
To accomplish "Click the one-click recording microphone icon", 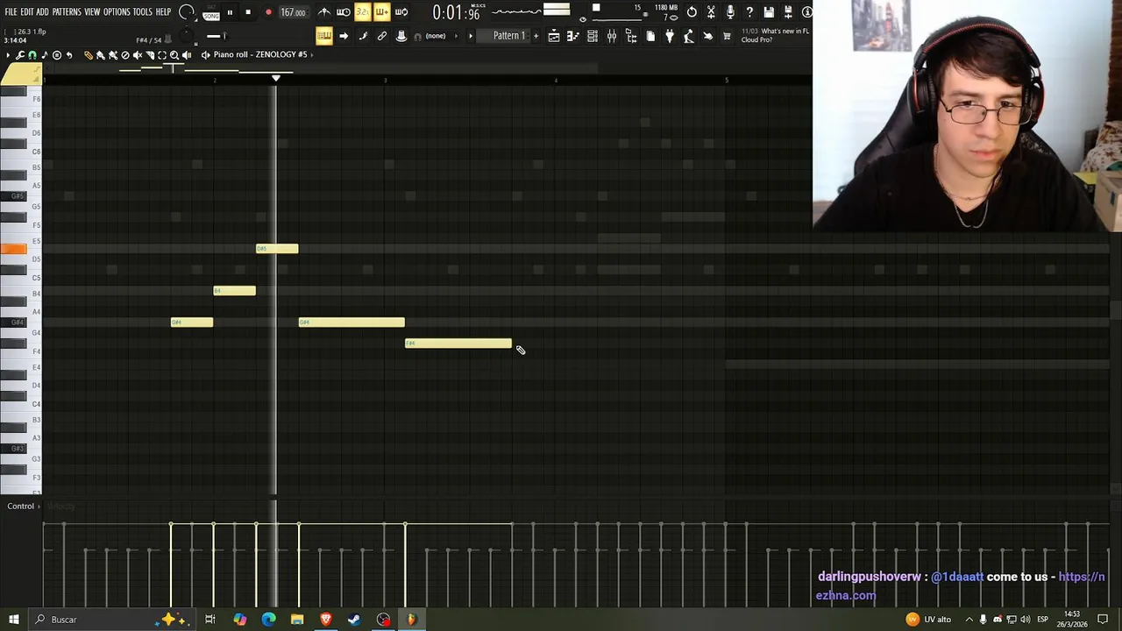I will tap(730, 12).
